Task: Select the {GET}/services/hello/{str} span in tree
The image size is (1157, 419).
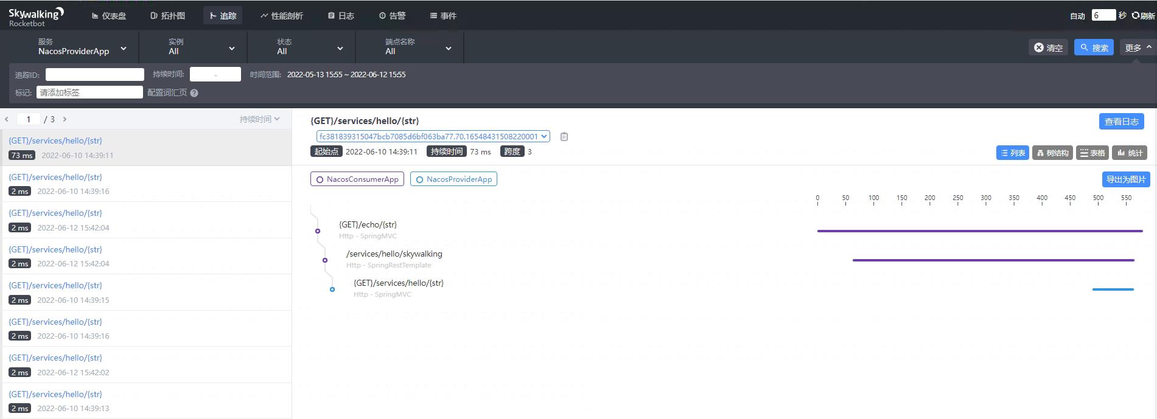Action: 399,283
